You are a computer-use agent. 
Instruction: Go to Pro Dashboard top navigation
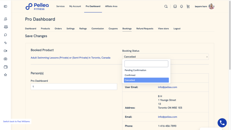(x=93, y=6)
